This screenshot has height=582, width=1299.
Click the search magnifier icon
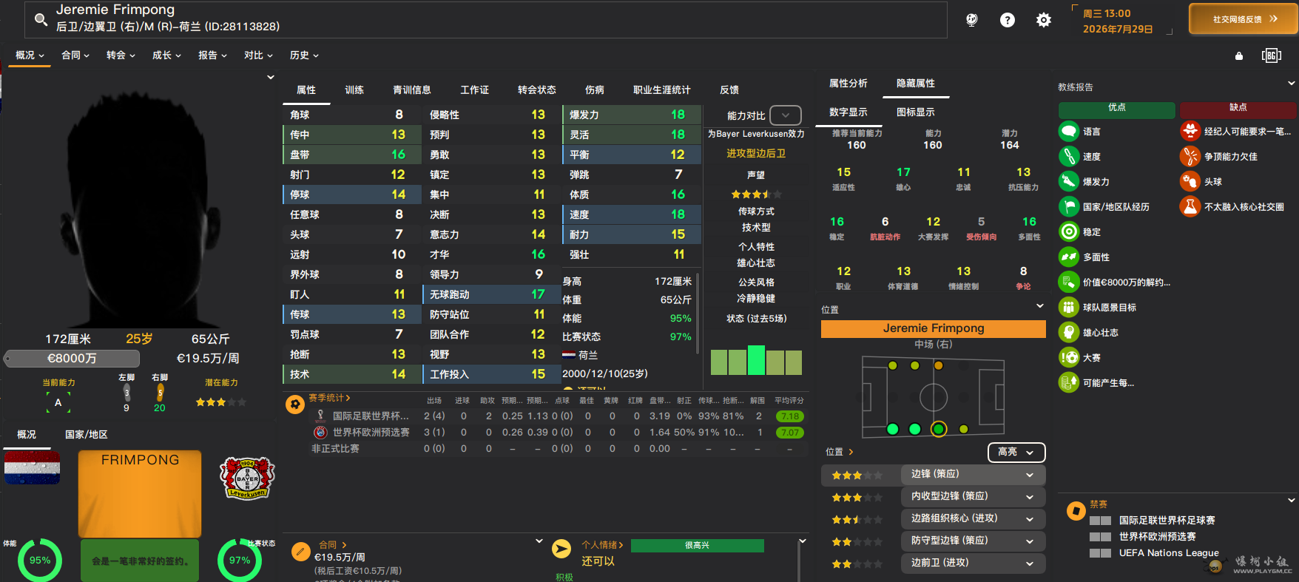[x=40, y=20]
